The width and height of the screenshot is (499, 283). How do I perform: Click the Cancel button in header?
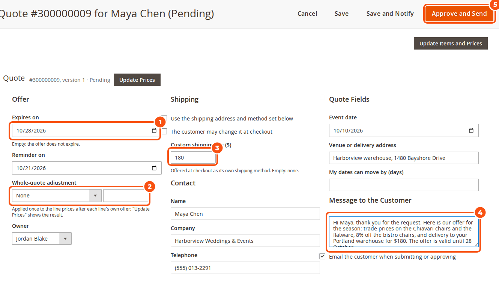[307, 14]
